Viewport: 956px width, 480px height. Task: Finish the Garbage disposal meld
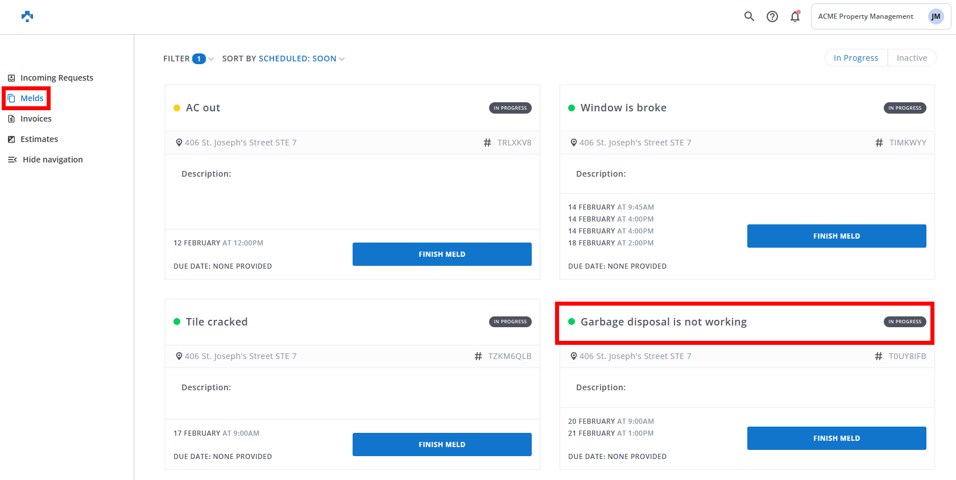tap(836, 438)
